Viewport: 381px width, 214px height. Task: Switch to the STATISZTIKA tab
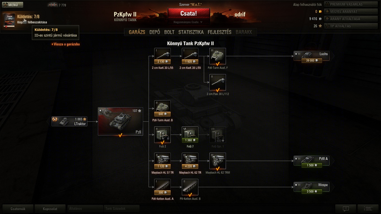191,32
